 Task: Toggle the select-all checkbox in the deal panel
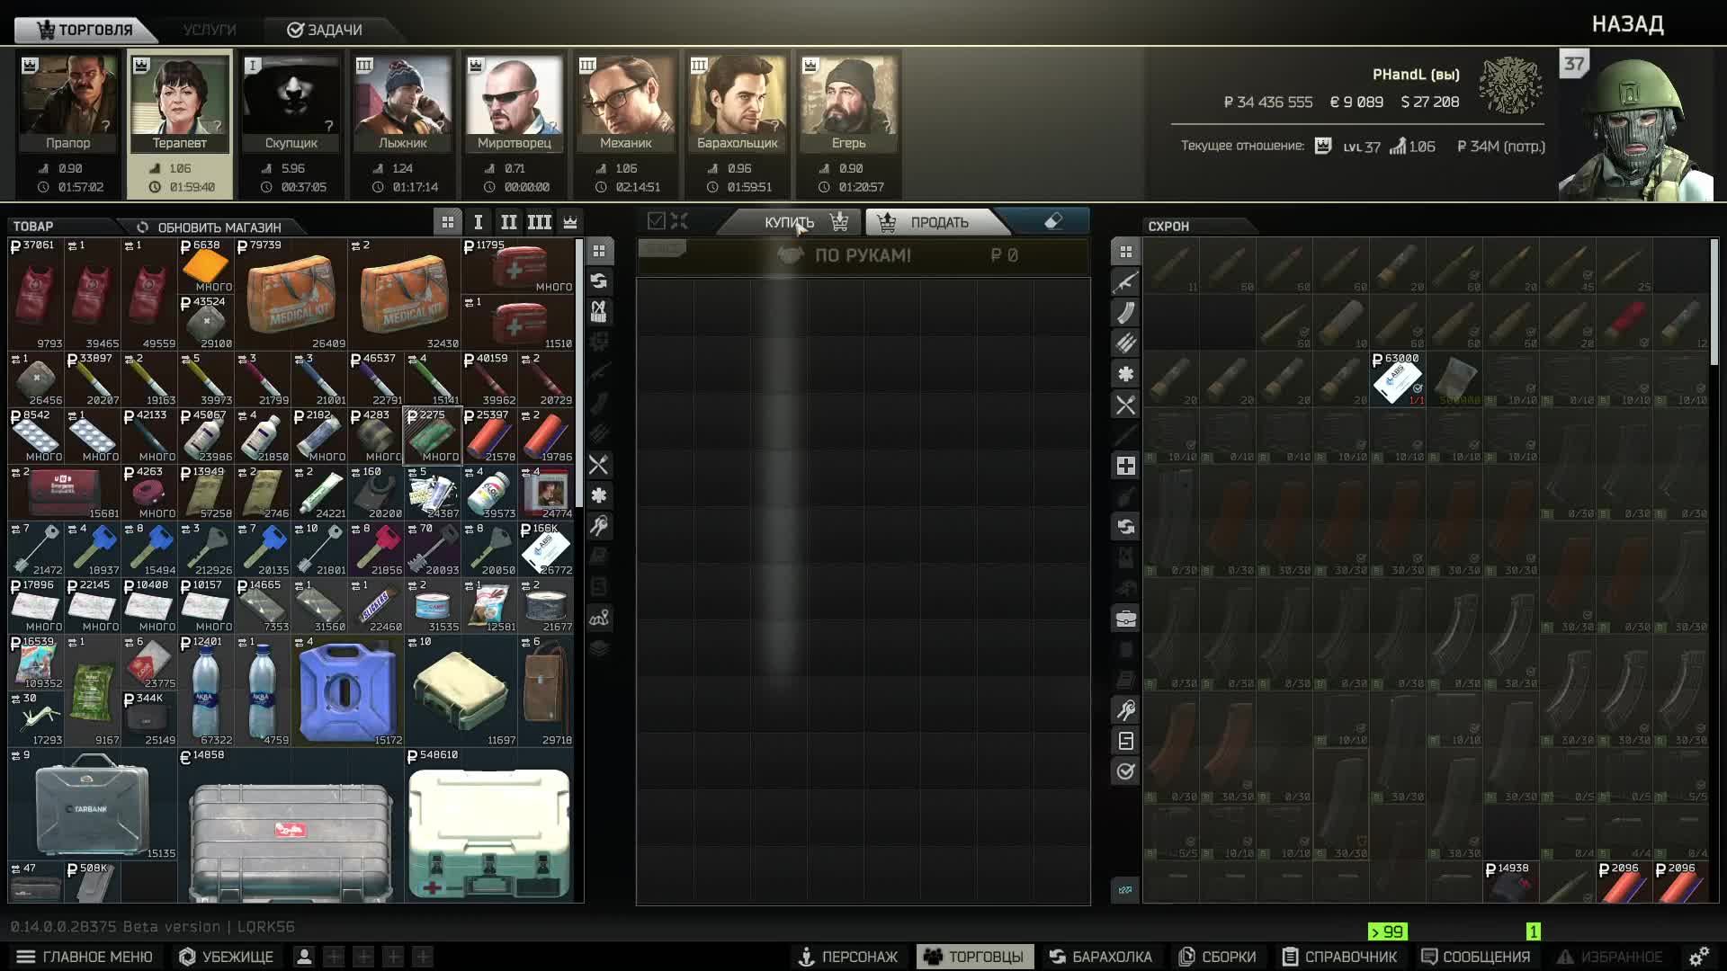click(656, 221)
